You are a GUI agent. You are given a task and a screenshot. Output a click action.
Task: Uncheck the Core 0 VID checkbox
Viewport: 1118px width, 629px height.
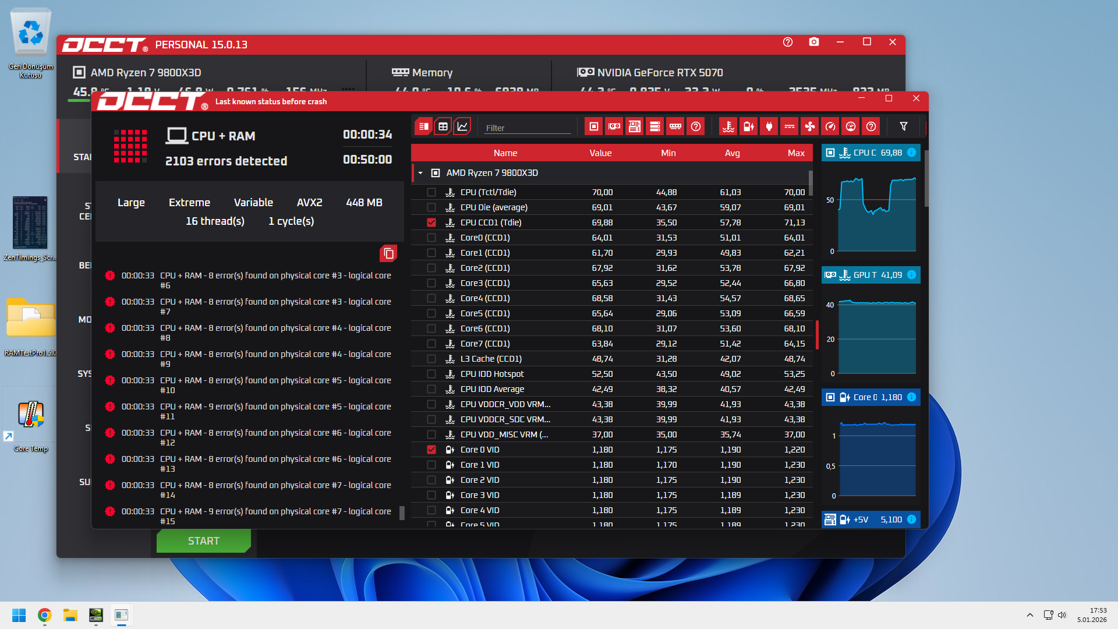pos(431,450)
